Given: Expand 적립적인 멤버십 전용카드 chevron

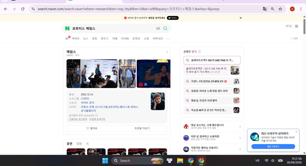Looking at the screenshot, I should click(240, 149).
